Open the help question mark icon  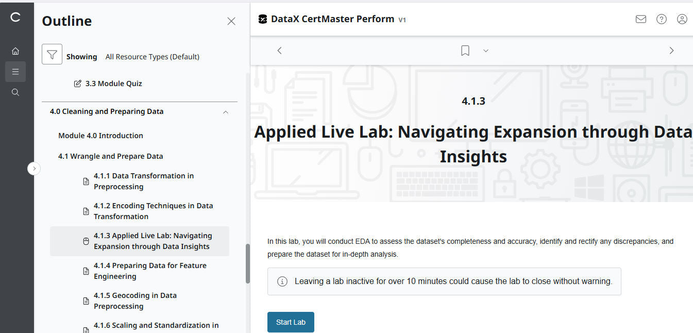[661, 19]
